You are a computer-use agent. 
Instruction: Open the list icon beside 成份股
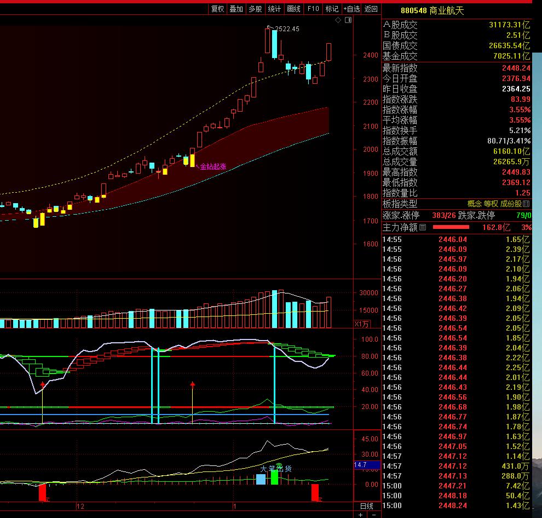(526, 204)
